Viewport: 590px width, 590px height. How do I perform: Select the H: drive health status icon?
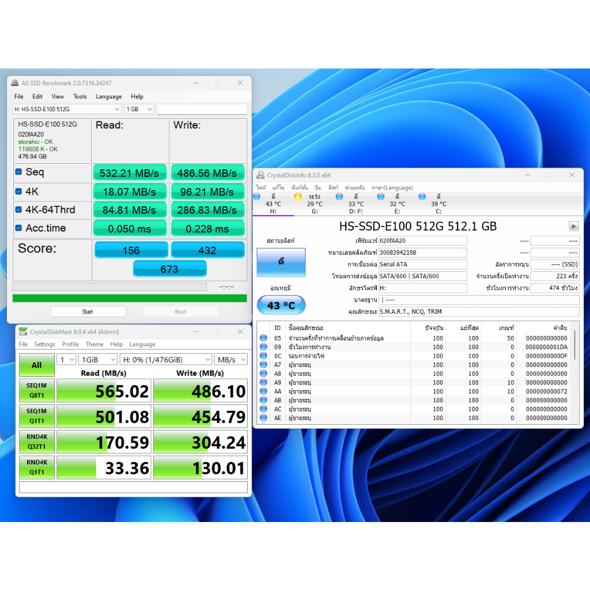(257, 196)
